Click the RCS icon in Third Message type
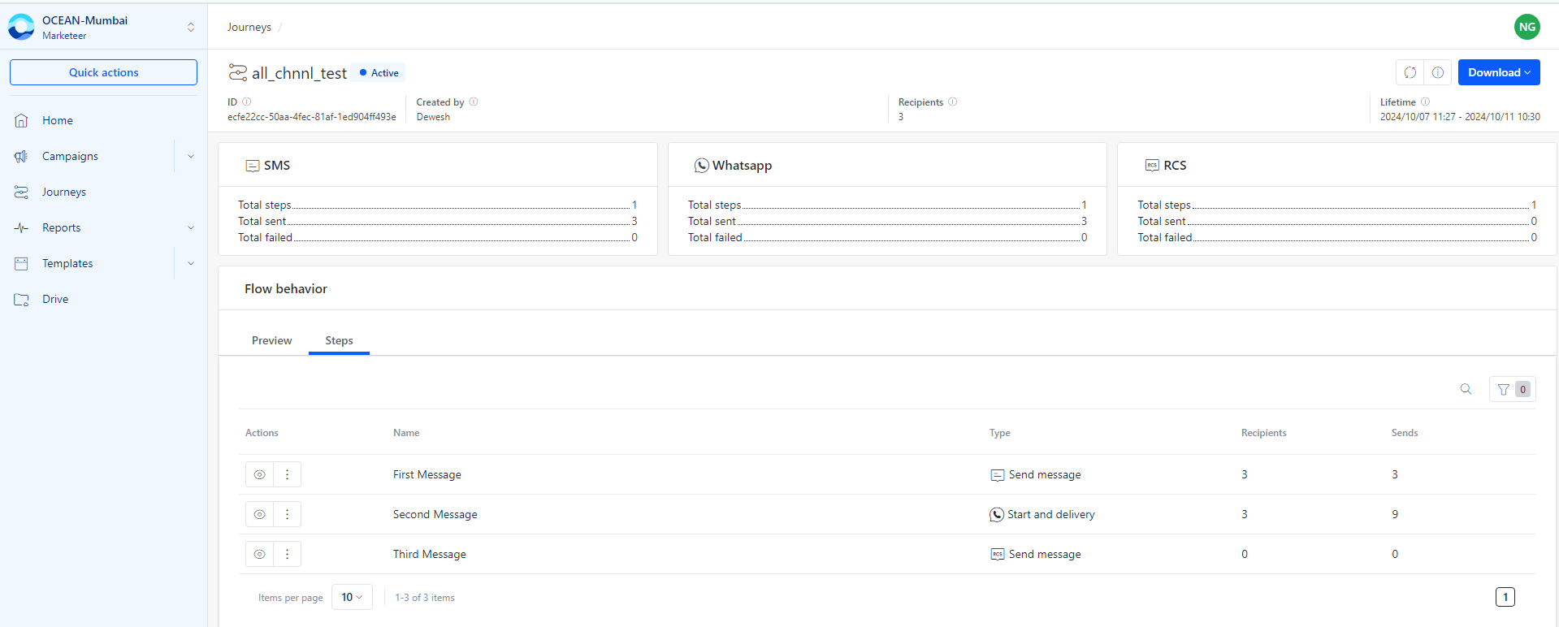Screen dimensions: 1559x627 coord(998,554)
